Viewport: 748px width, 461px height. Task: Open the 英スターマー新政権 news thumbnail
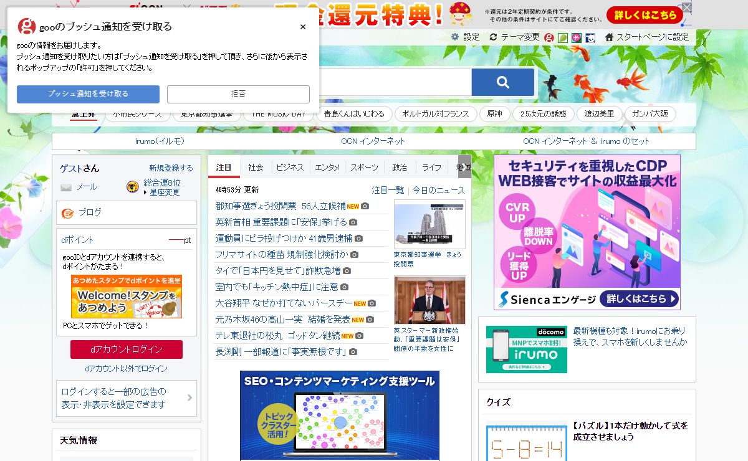(429, 300)
